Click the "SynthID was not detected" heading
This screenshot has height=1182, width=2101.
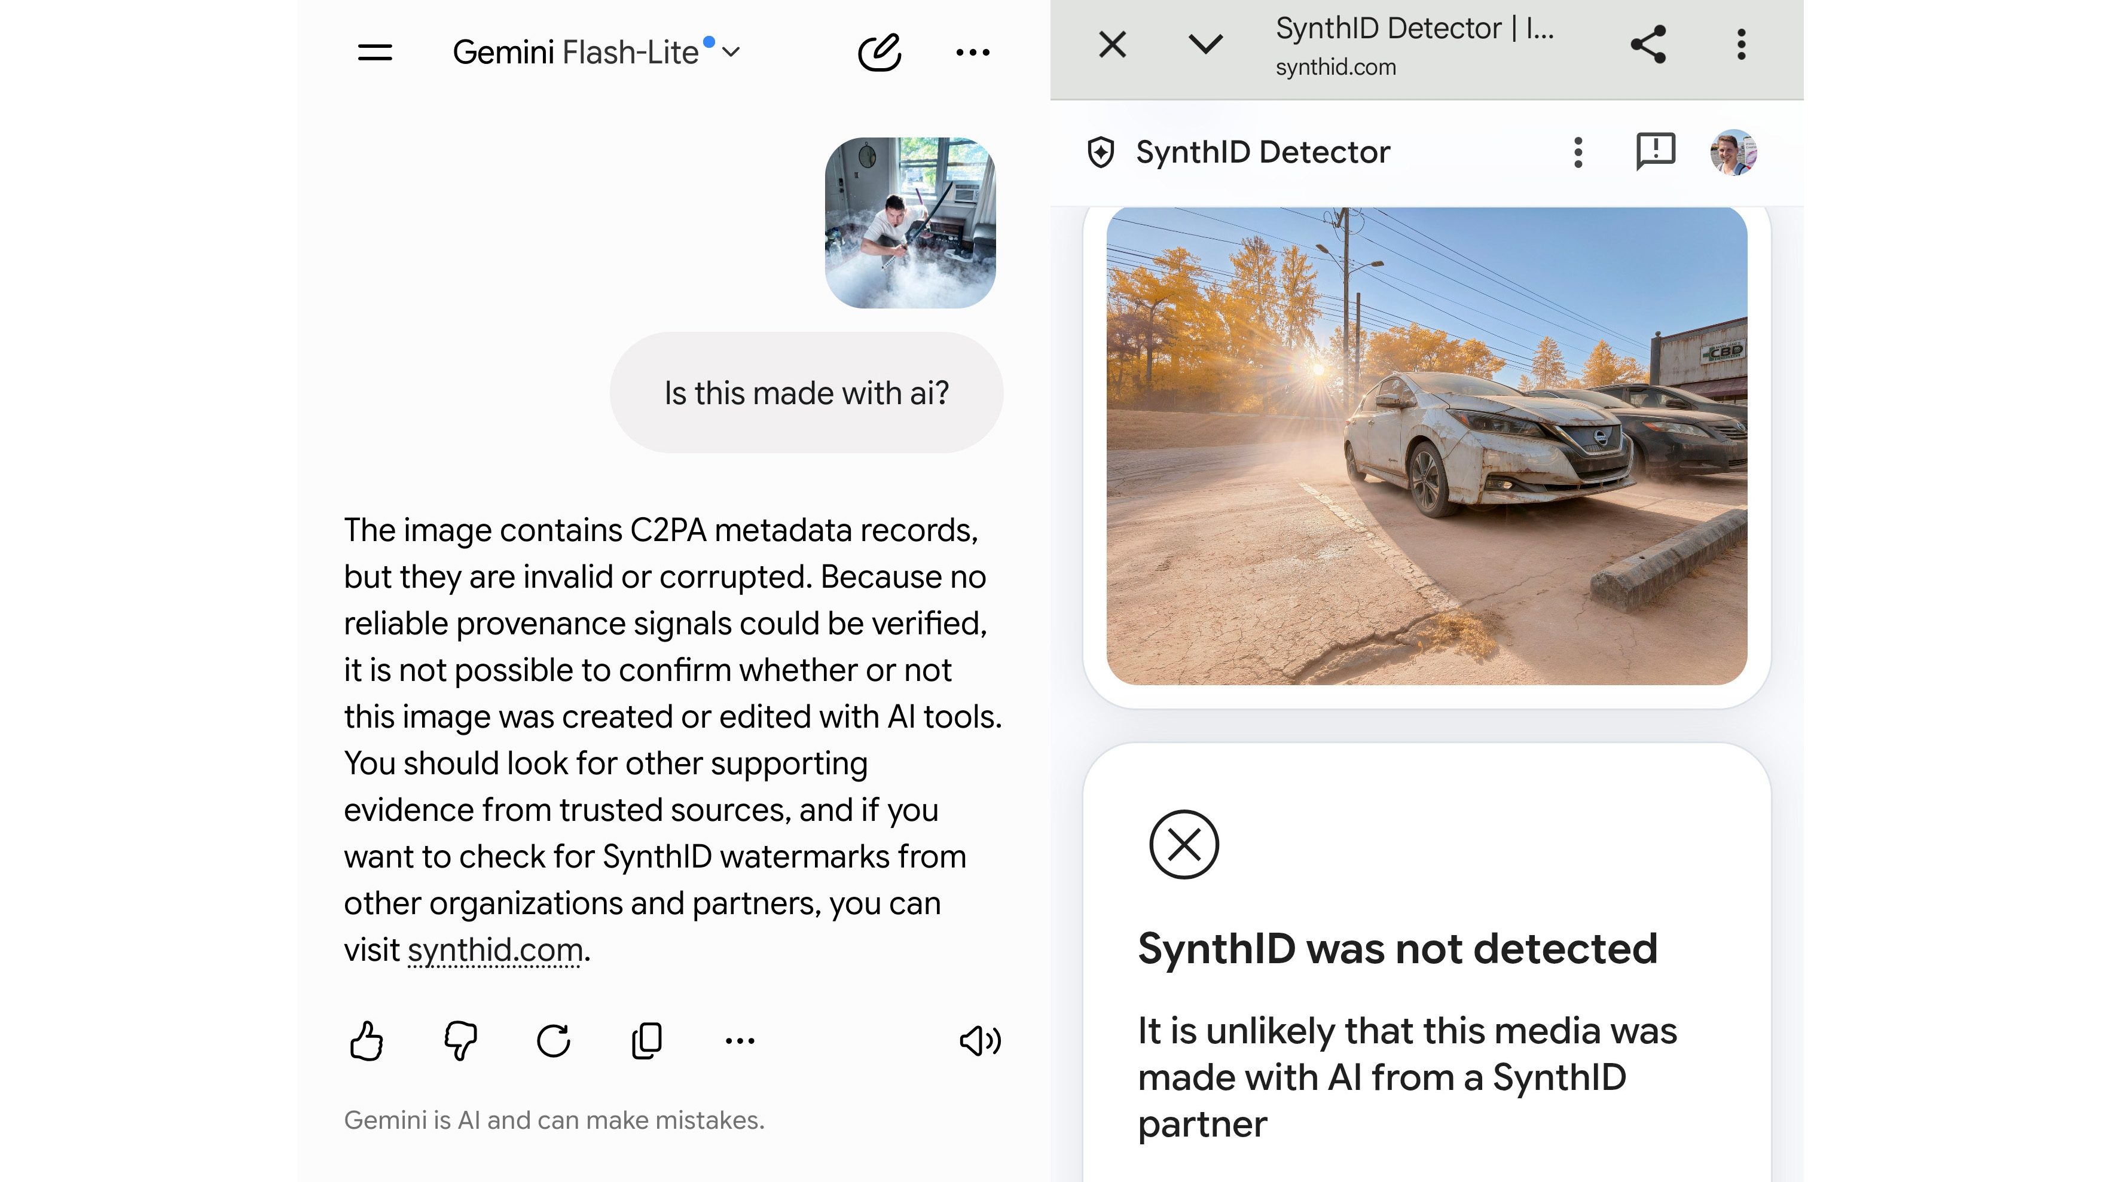click(x=1397, y=949)
